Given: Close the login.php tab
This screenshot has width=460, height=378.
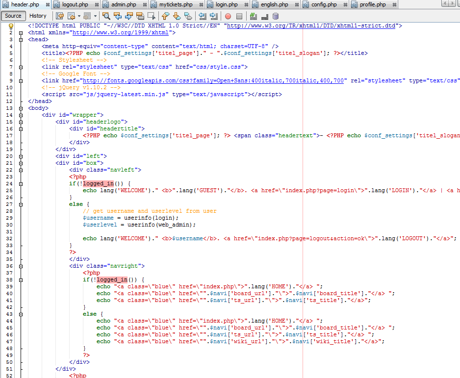Looking at the screenshot, I should (x=246, y=5).
